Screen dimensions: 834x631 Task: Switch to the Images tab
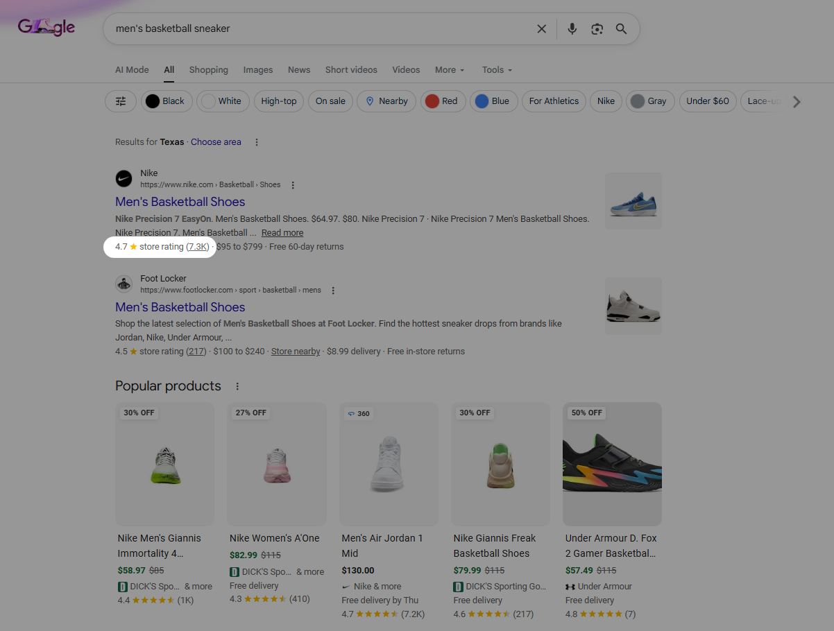pyautogui.click(x=258, y=70)
